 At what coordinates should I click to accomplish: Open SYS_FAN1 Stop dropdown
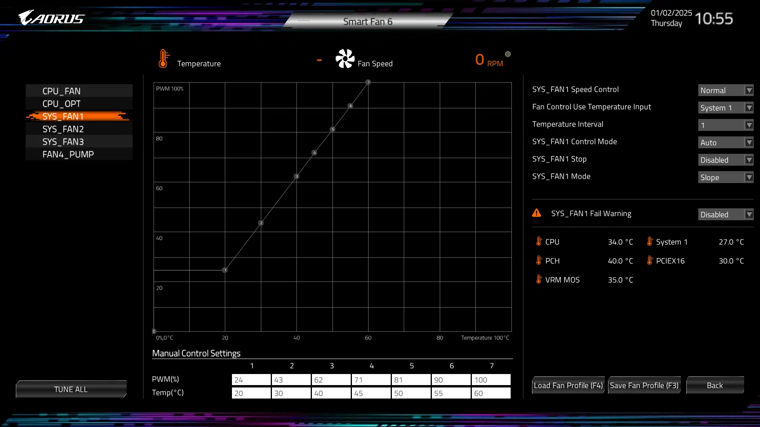(x=726, y=160)
